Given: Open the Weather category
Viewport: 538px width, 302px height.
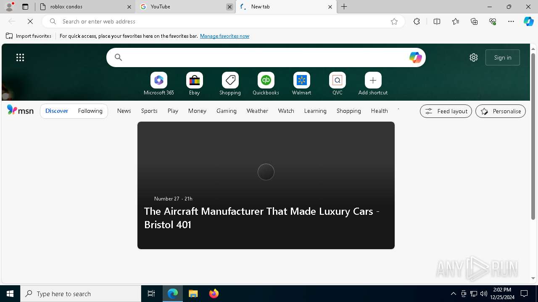Looking at the screenshot, I should tap(257, 111).
